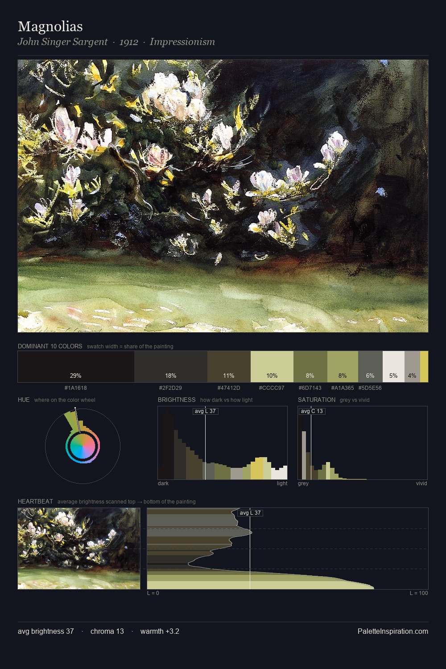
Task: Select the 4% warm grey swatch
Action: (x=412, y=367)
